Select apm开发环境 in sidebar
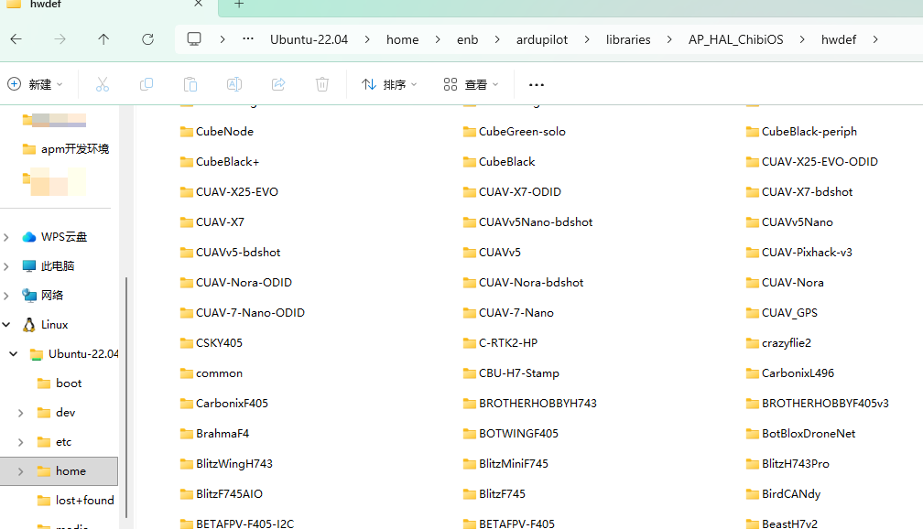Image resolution: width=923 pixels, height=529 pixels. [x=66, y=149]
